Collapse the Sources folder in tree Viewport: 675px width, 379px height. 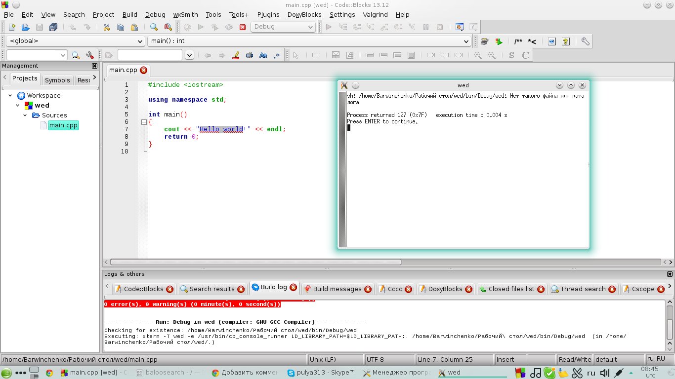point(26,115)
